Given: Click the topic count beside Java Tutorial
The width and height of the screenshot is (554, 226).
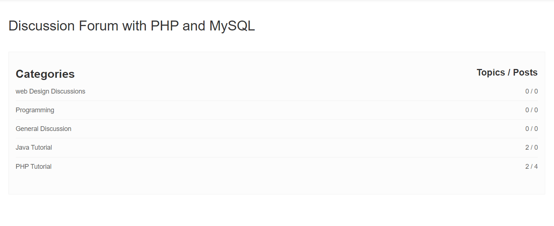Looking at the screenshot, I should coord(532,147).
